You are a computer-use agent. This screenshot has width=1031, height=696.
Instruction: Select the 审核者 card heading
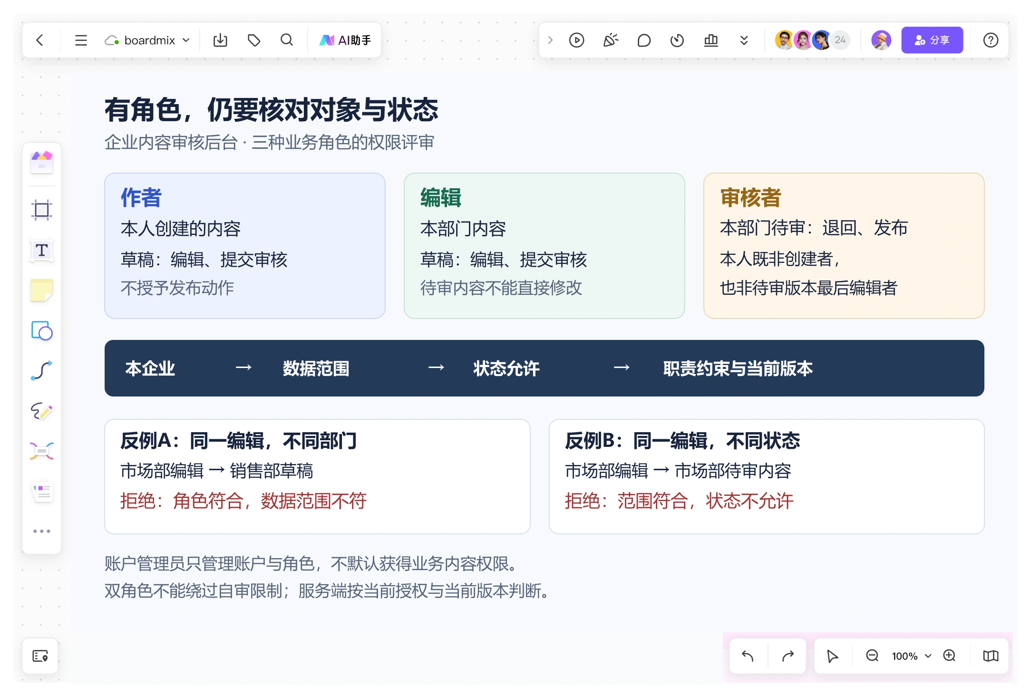(x=751, y=197)
